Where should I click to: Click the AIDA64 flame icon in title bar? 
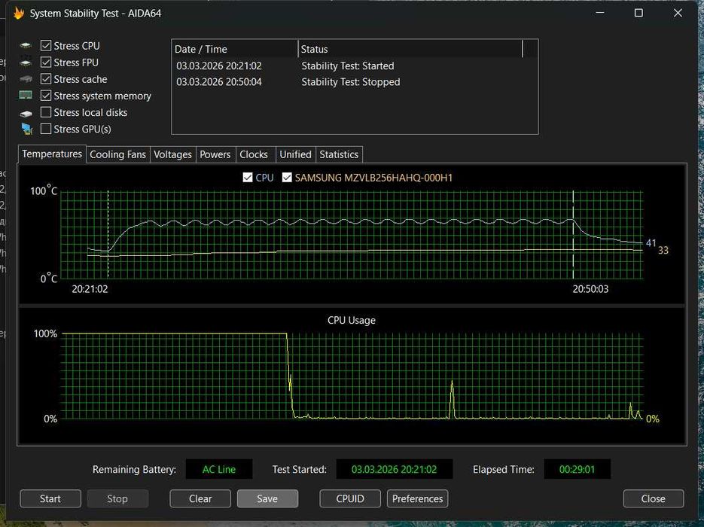(19, 13)
